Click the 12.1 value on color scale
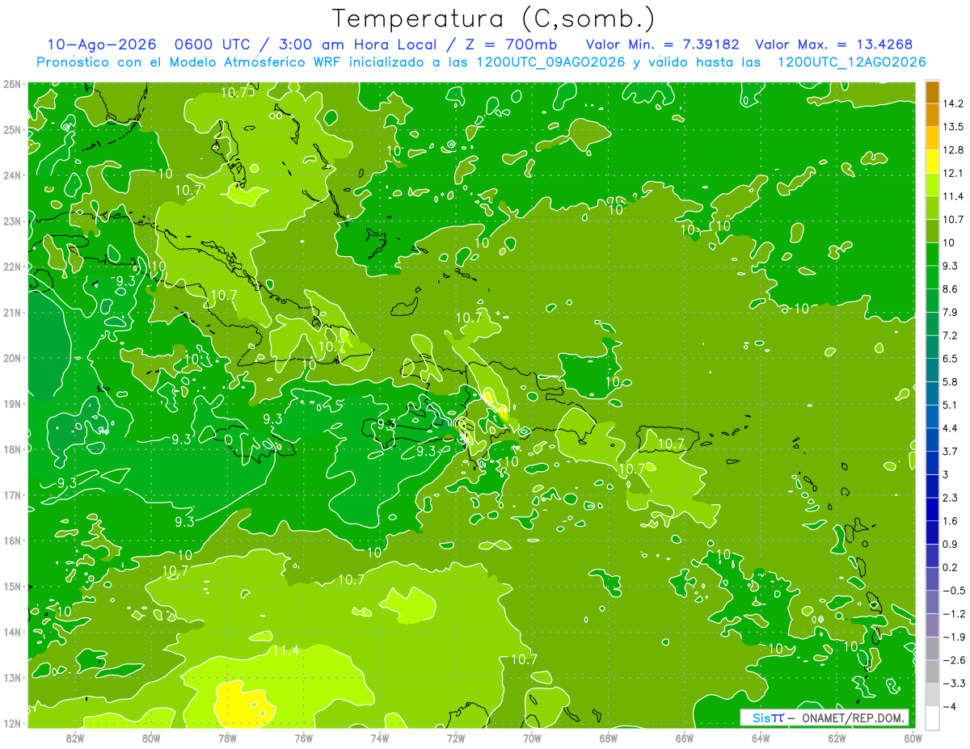 (954, 173)
